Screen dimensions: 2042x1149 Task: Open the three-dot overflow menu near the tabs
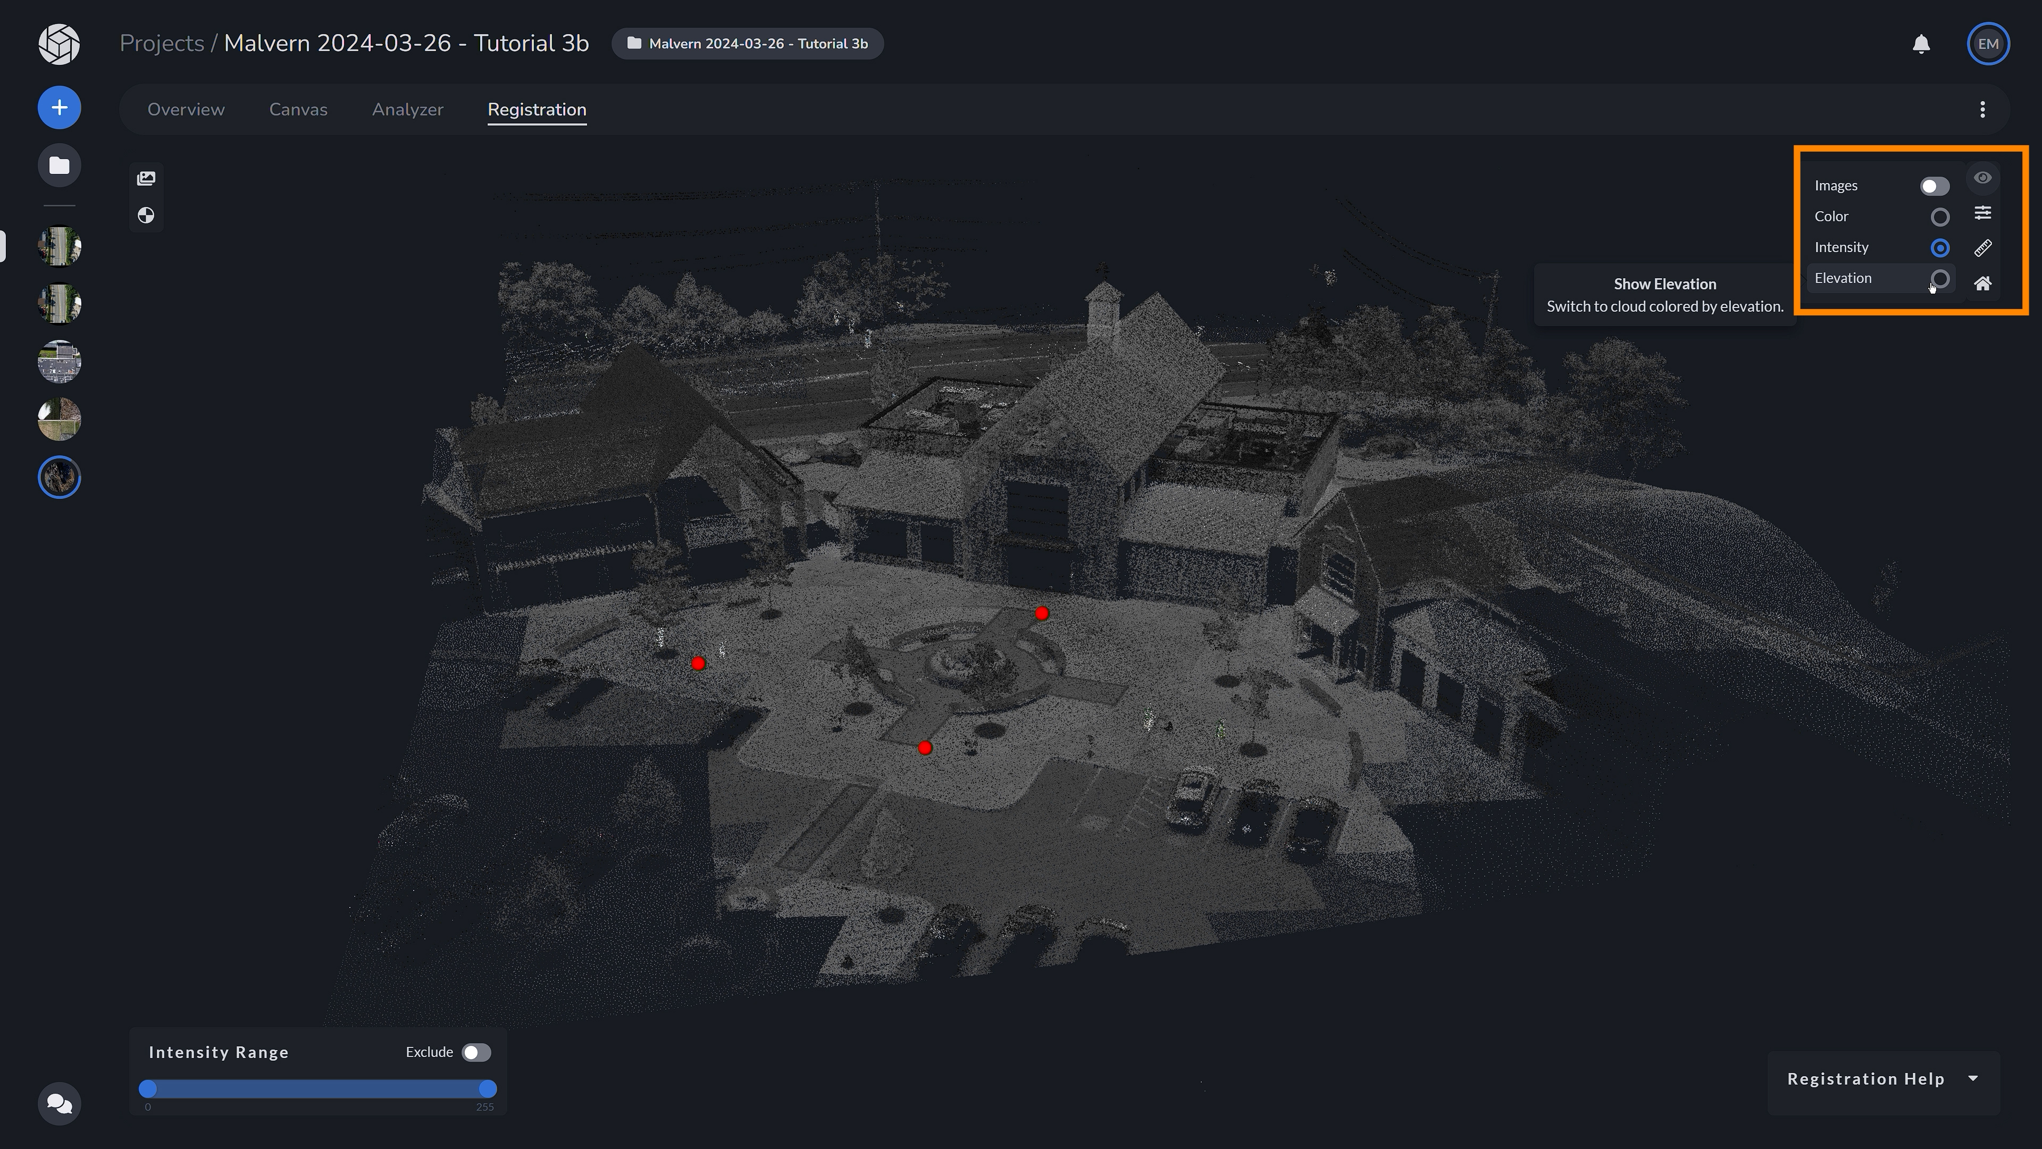pos(1982,109)
